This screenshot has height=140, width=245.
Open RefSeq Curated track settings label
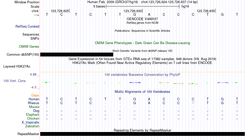tap(27, 26)
